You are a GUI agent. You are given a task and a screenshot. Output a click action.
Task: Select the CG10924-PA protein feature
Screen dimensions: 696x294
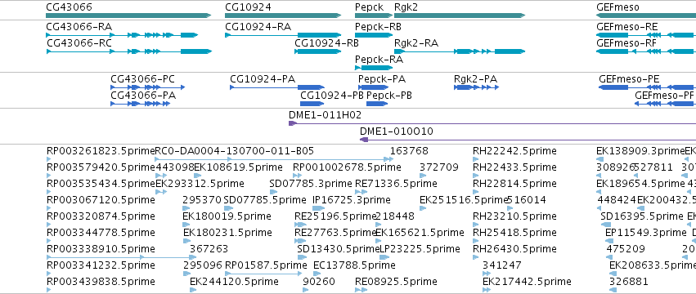[x=277, y=87]
